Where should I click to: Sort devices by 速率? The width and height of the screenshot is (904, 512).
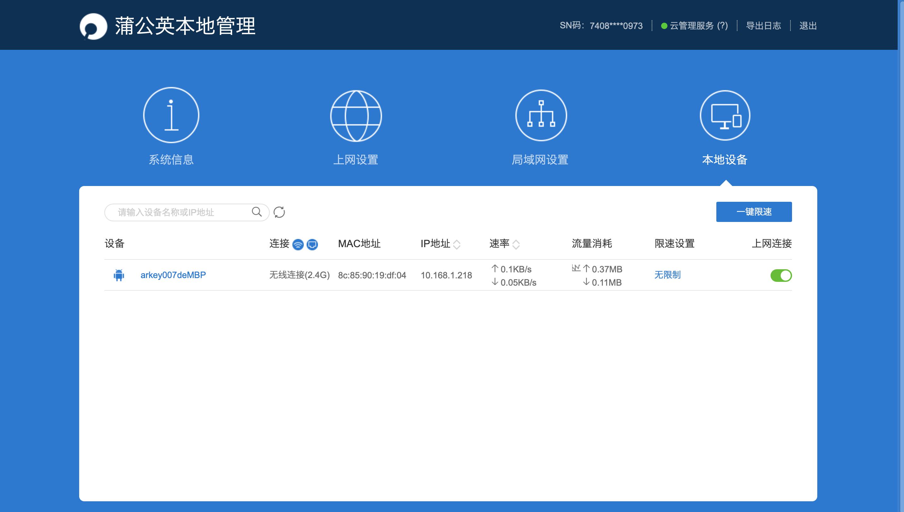click(x=516, y=244)
